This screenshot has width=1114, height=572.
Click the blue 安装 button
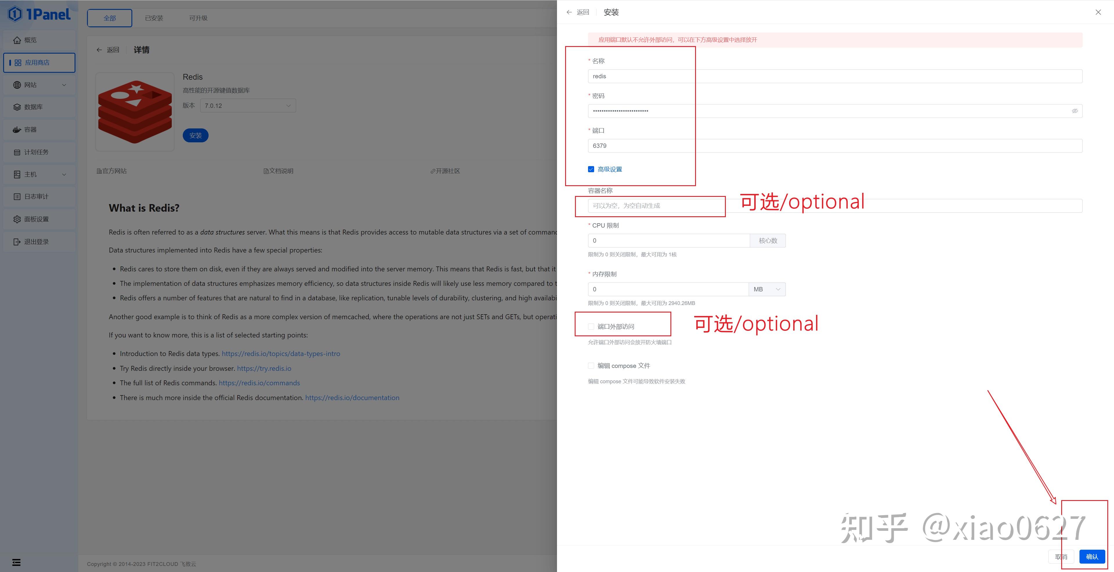tap(196, 136)
